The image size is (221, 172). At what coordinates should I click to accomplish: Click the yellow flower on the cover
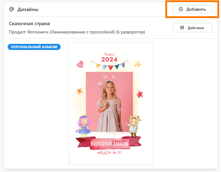click(x=80, y=90)
